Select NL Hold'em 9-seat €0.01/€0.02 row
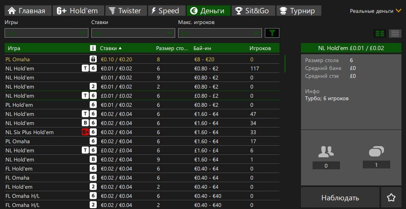Viewport: 406px width, 209px height. (142, 77)
